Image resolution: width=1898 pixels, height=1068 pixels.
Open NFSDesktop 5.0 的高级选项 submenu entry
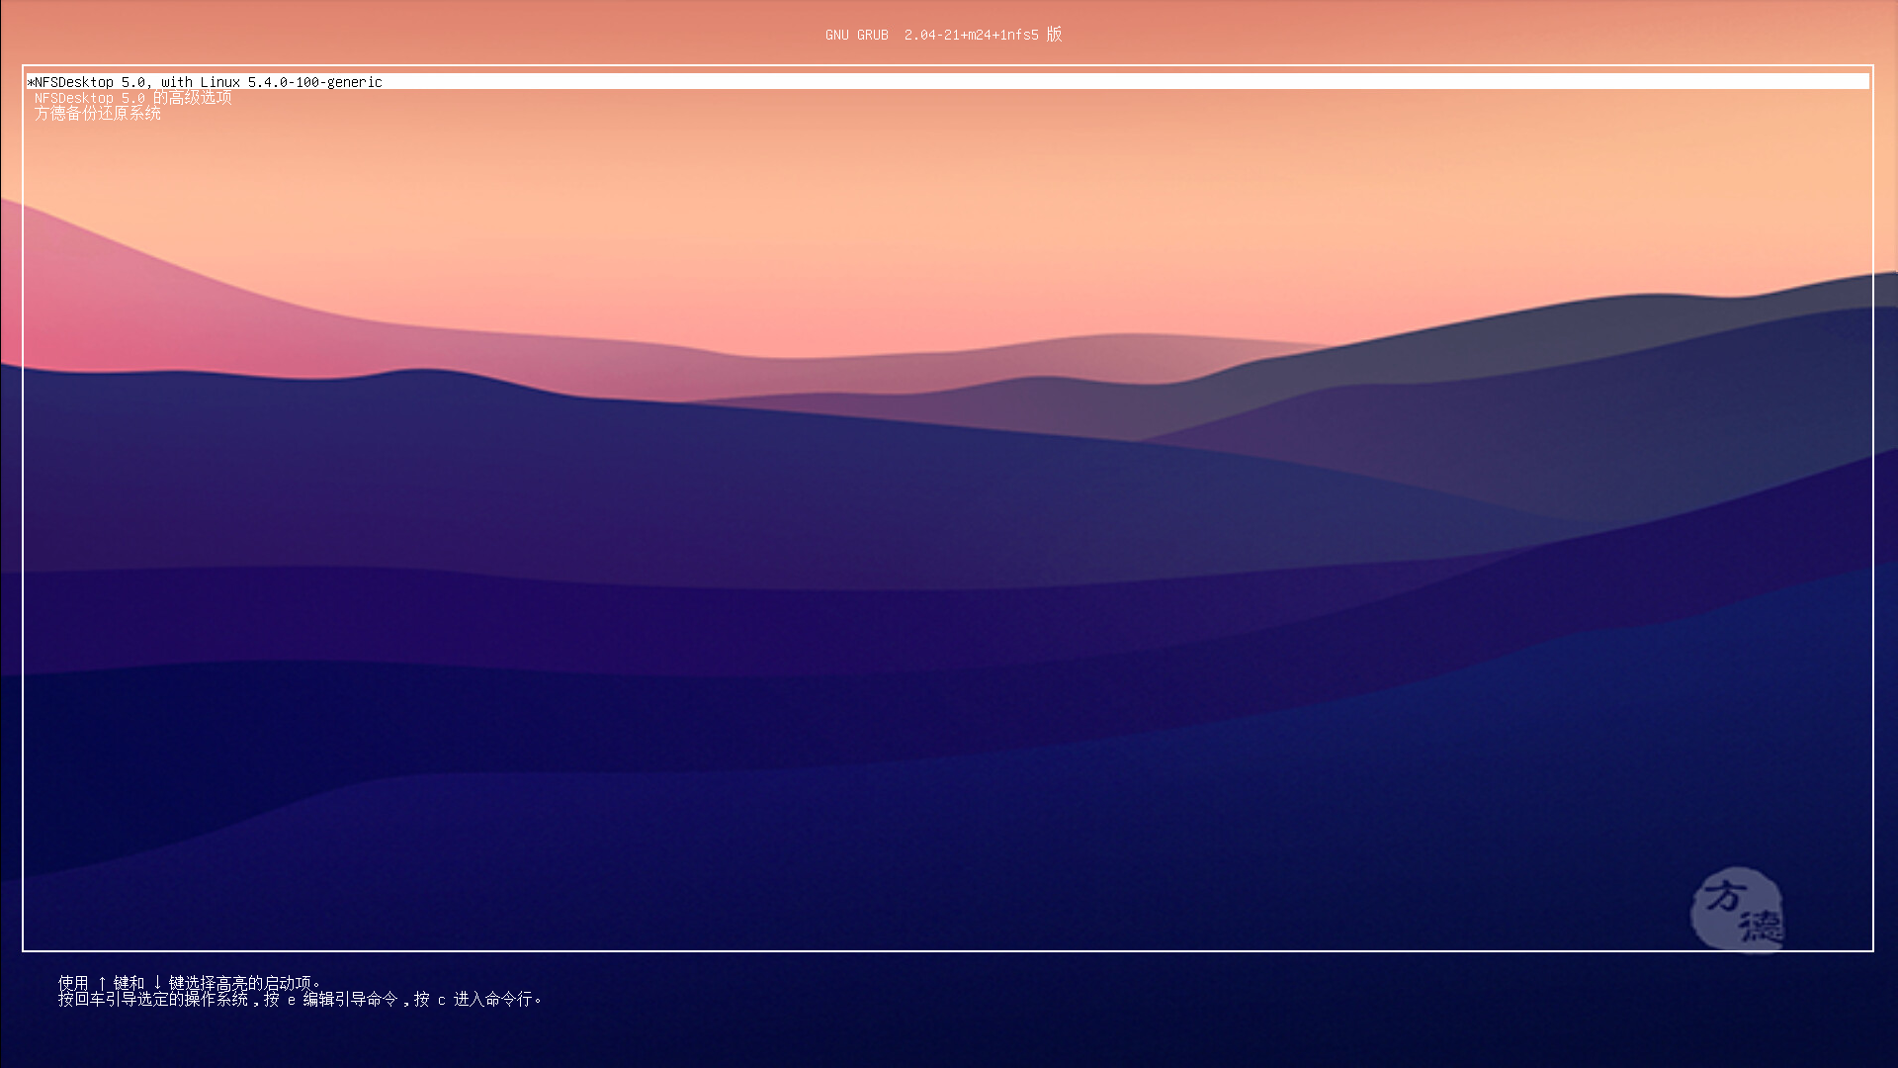click(133, 98)
